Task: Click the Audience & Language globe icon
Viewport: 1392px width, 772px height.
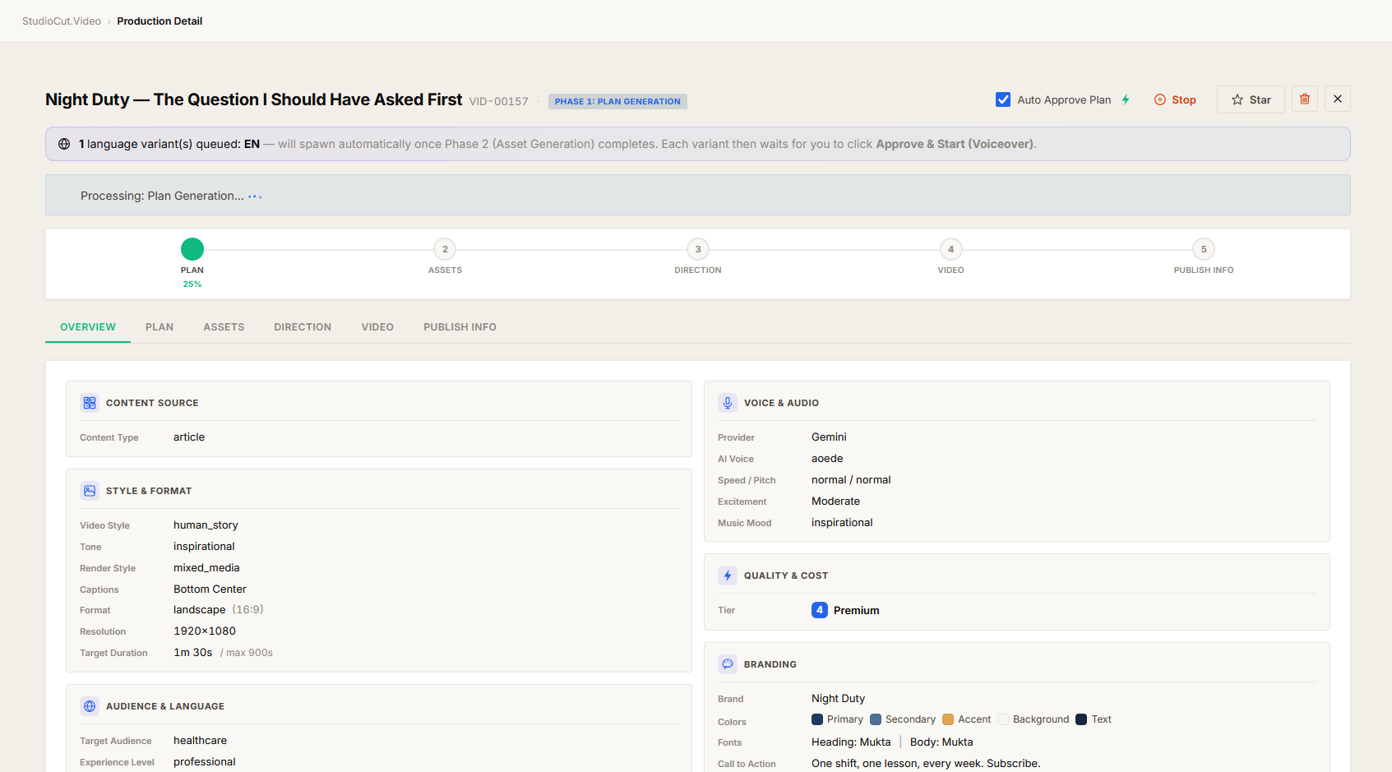Action: pos(90,706)
